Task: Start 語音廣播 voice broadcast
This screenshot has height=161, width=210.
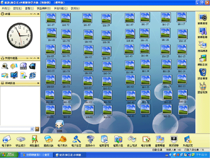Action: pyautogui.click(x=203, y=74)
